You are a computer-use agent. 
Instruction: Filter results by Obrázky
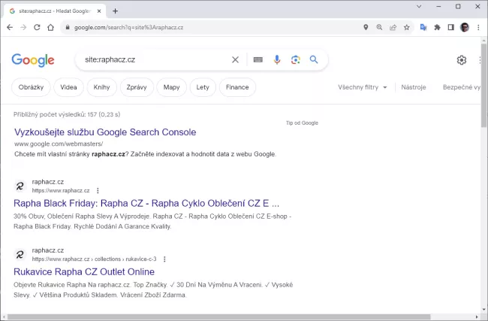coord(31,87)
